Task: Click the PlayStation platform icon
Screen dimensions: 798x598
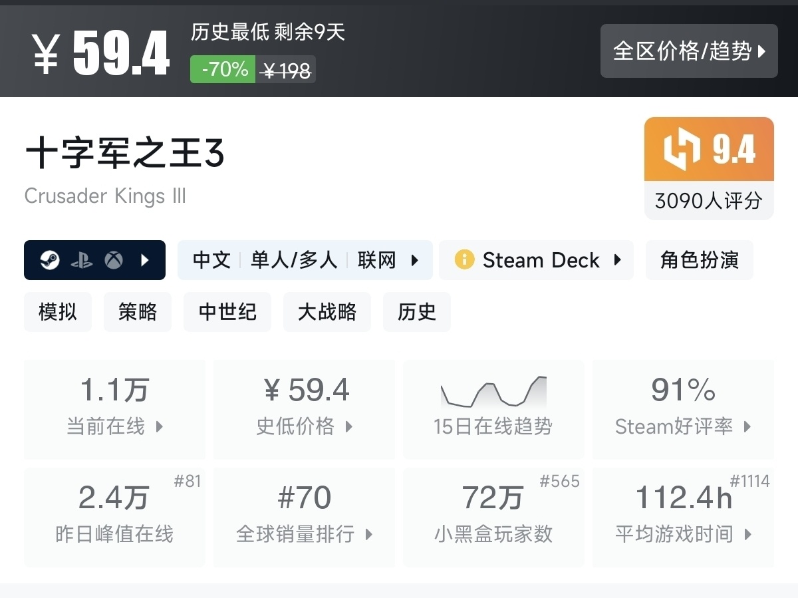Action: [x=82, y=260]
